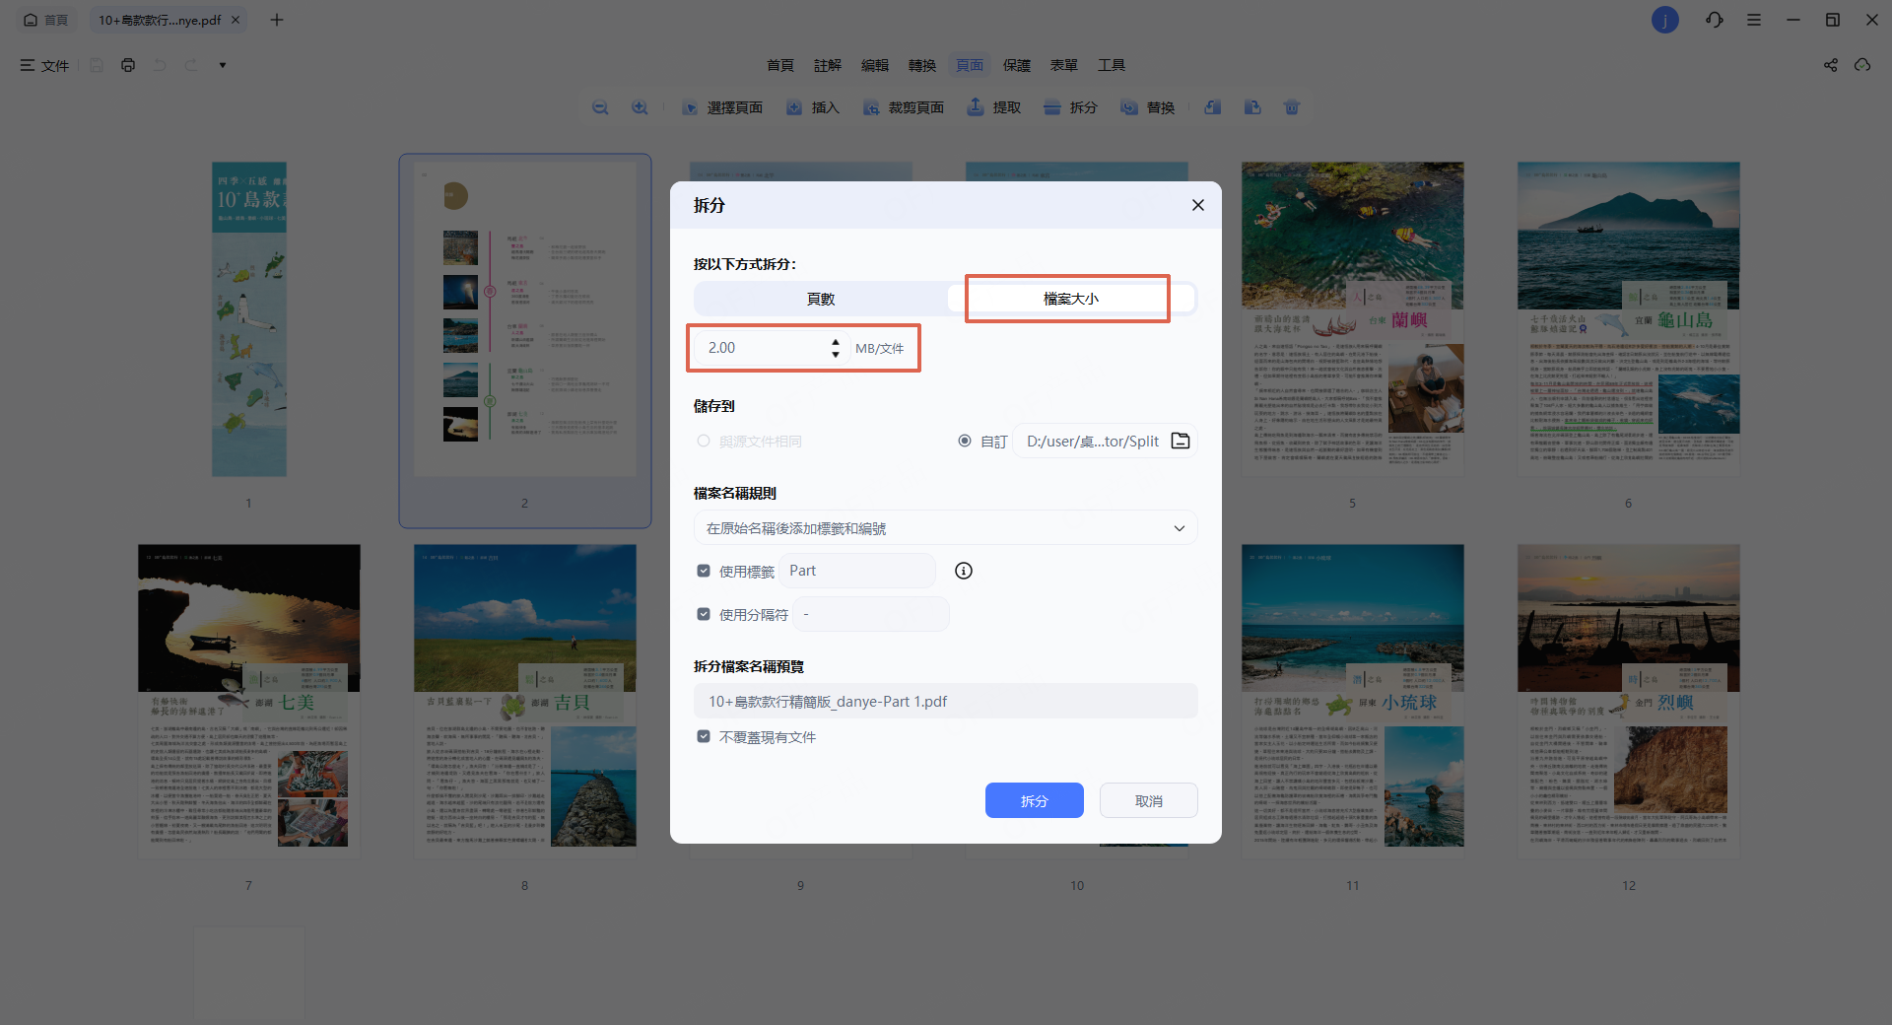Uncheck the 使用標籤 checkbox

pyautogui.click(x=704, y=571)
